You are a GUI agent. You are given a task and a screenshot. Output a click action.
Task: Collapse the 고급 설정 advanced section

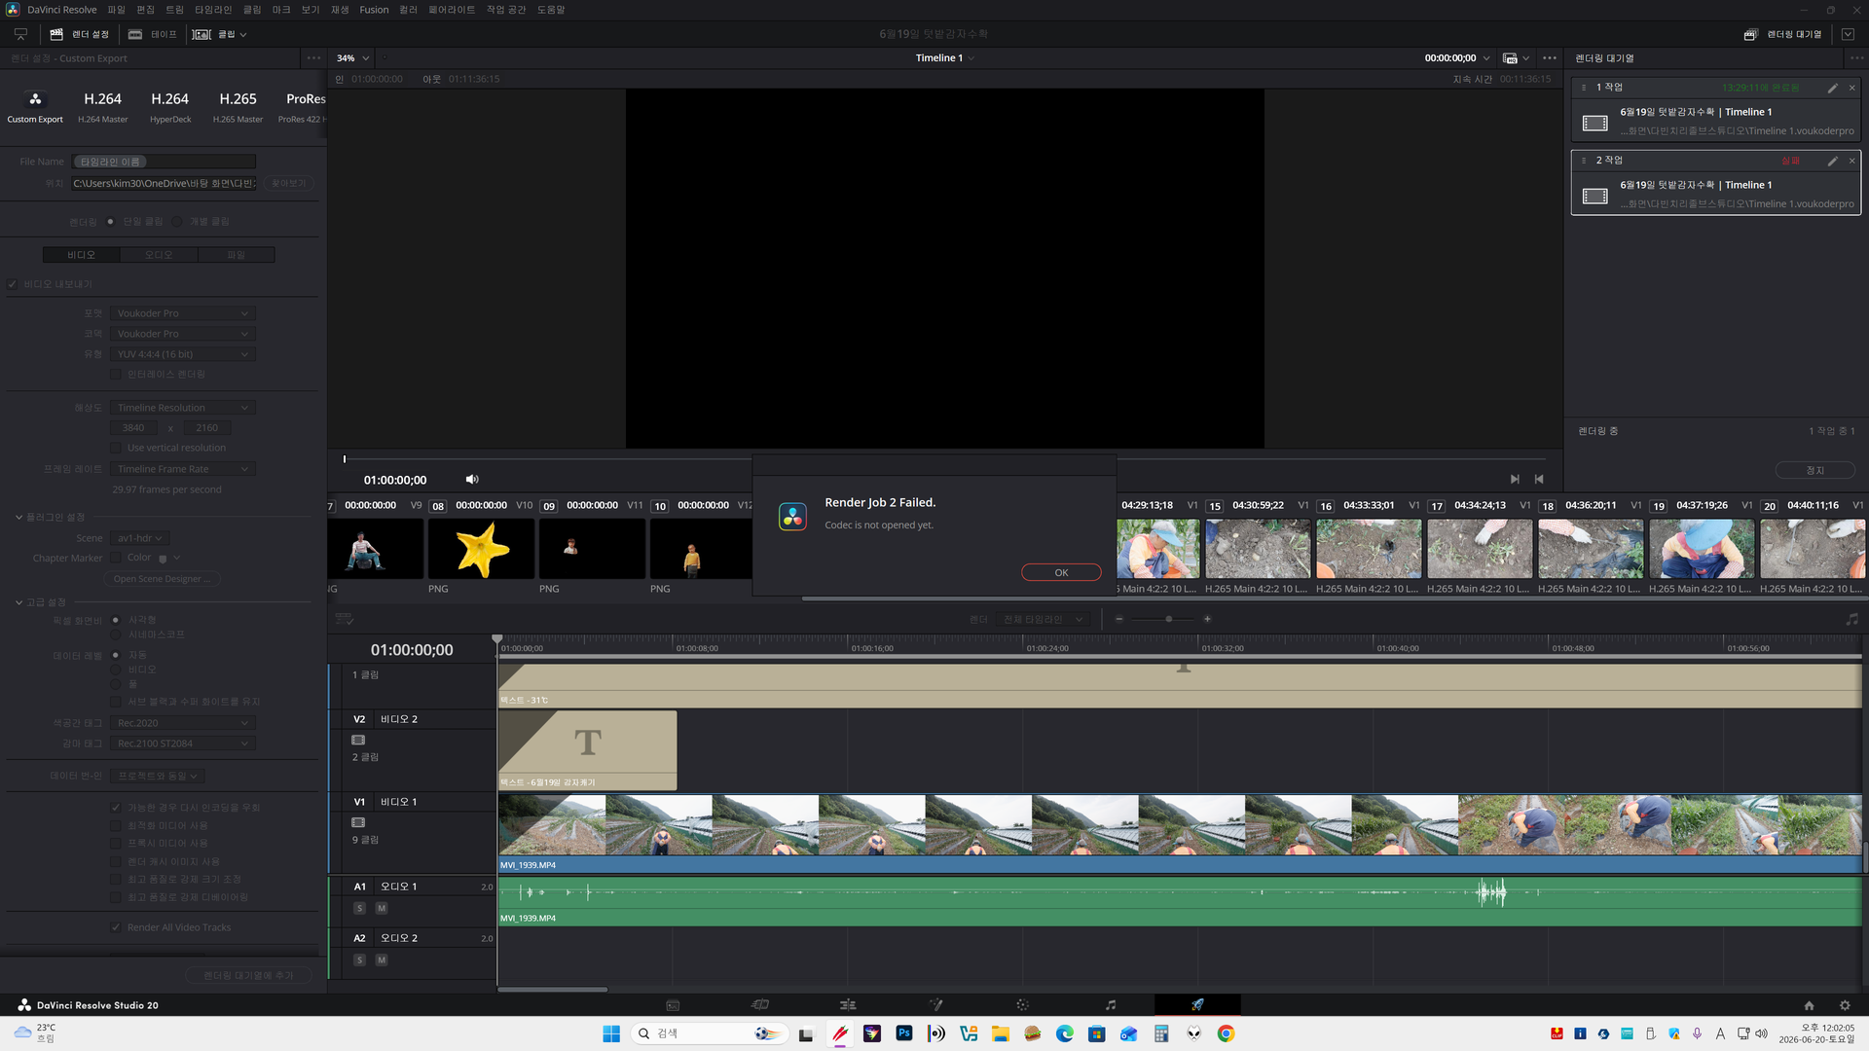[18, 602]
